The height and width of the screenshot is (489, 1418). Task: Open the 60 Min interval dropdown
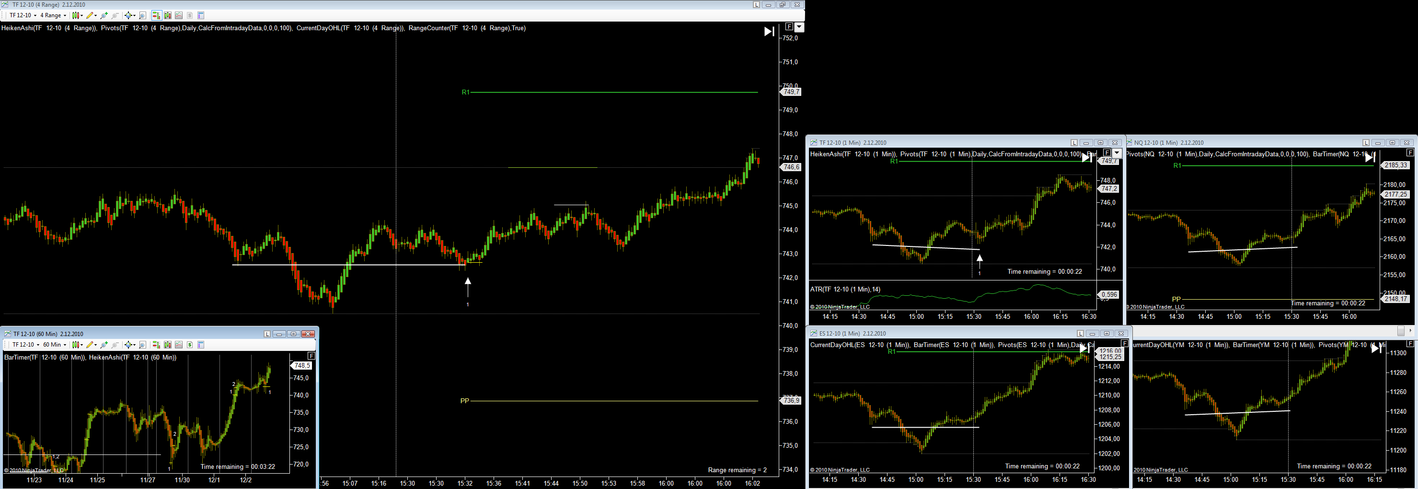(55, 345)
